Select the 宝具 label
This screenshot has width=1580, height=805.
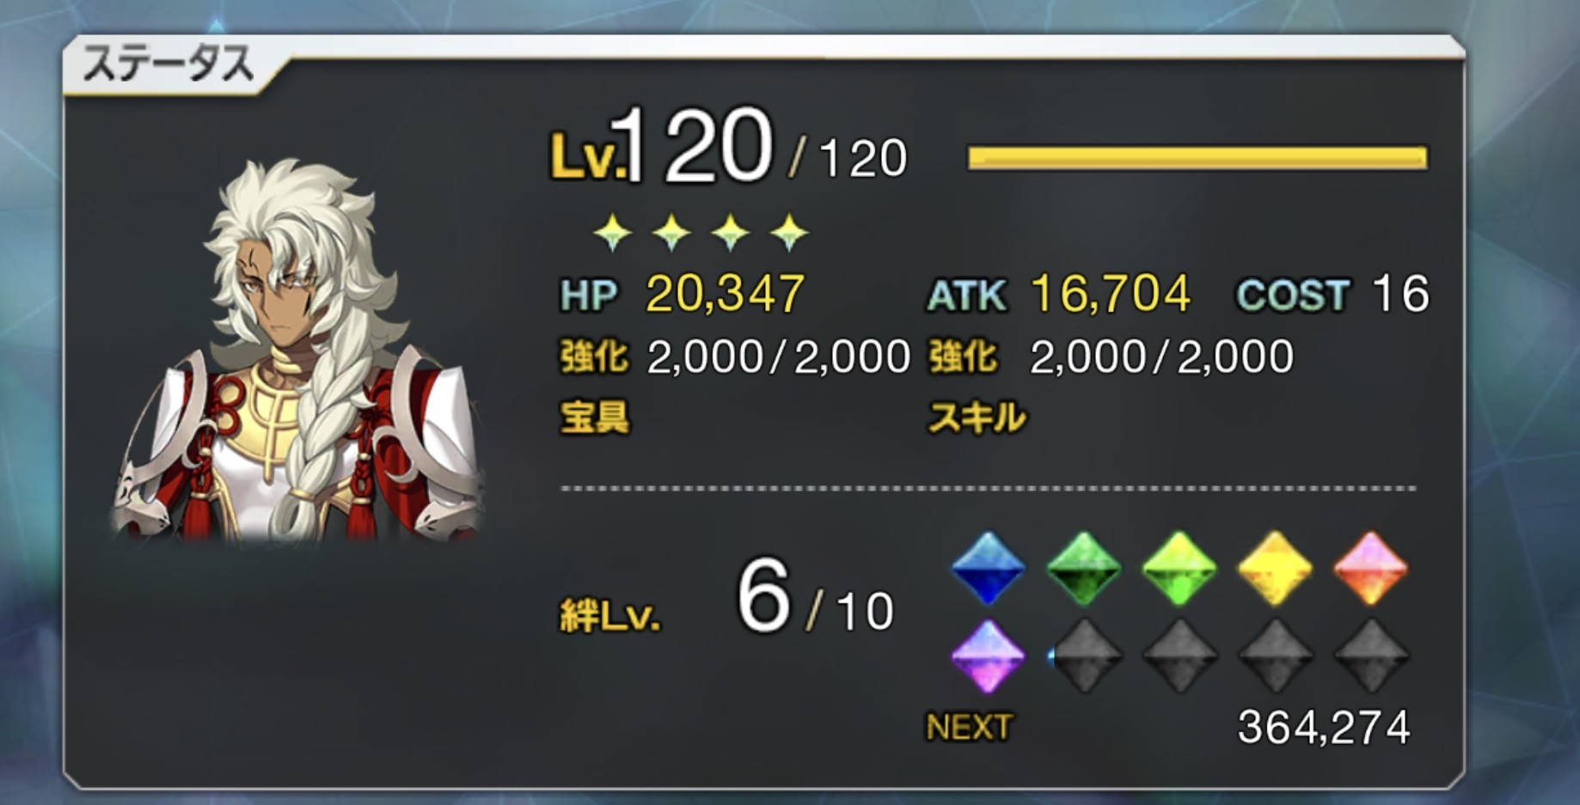coord(595,418)
